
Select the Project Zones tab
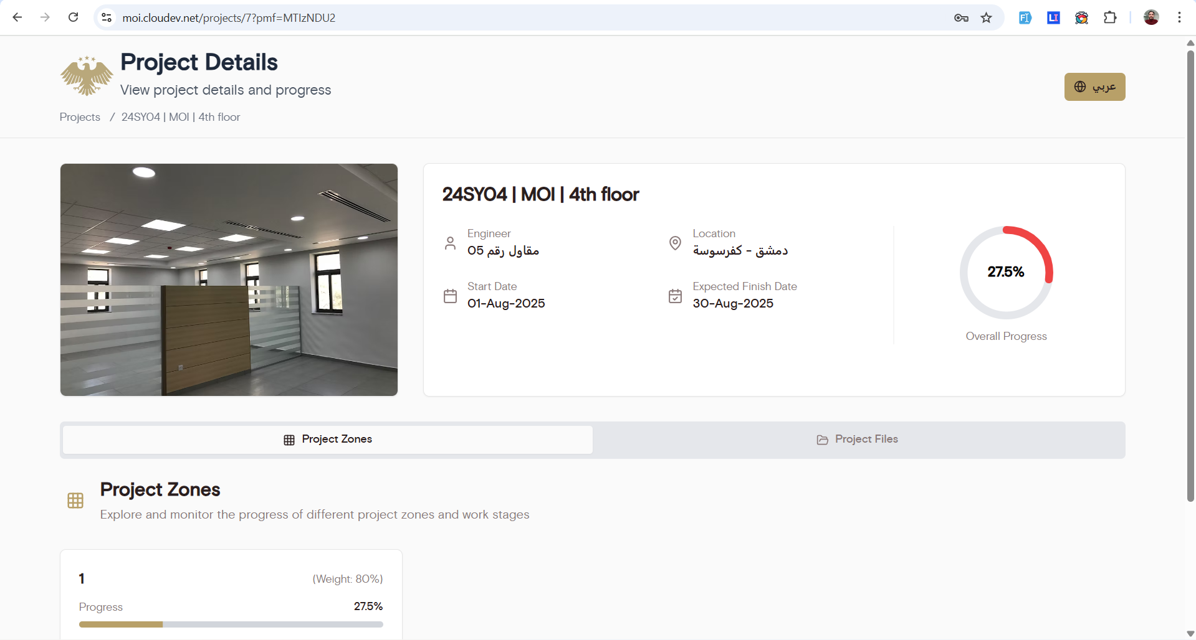(328, 440)
